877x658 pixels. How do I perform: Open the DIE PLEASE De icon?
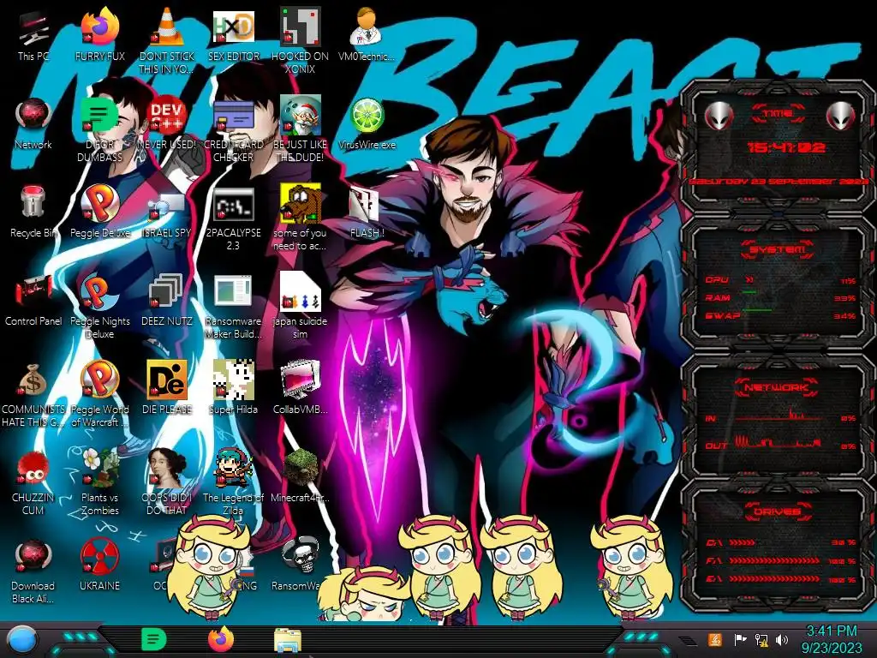167,380
